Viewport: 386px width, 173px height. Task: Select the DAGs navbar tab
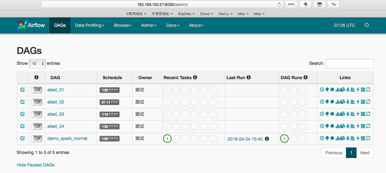click(x=60, y=25)
